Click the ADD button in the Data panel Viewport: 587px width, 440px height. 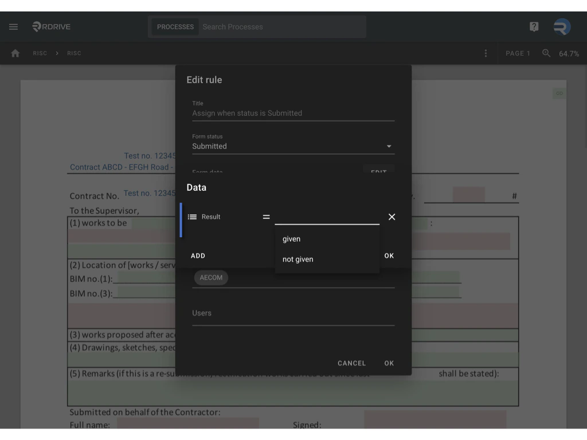198,256
